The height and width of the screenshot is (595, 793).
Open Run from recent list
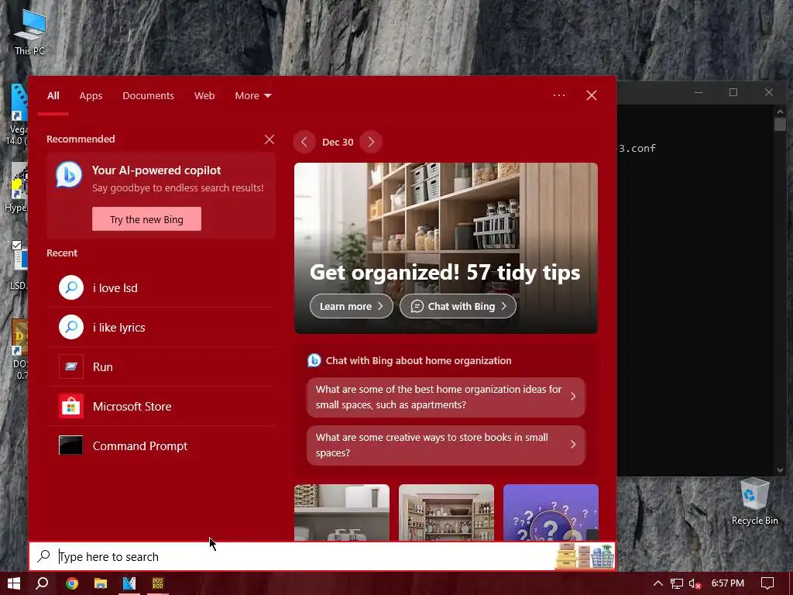tap(161, 366)
